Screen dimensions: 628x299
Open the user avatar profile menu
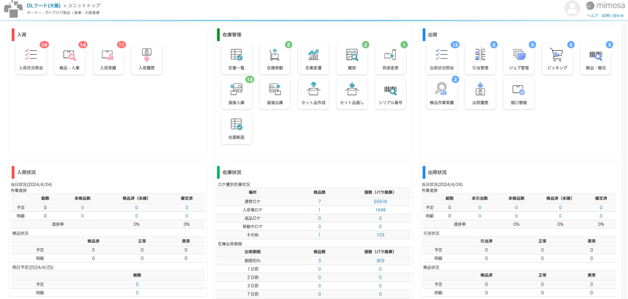[x=572, y=8]
